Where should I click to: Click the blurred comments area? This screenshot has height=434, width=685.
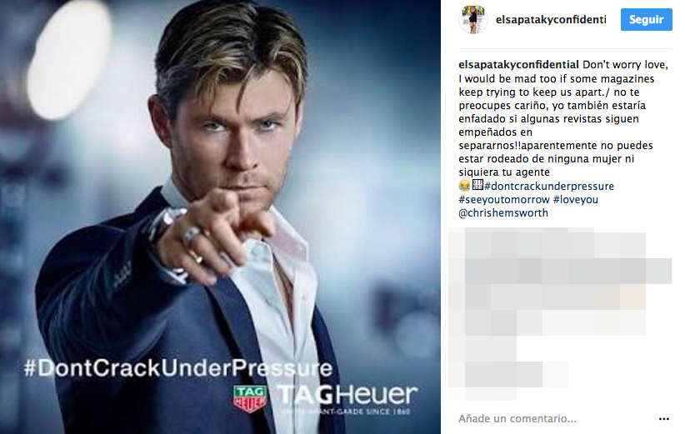(x=560, y=313)
